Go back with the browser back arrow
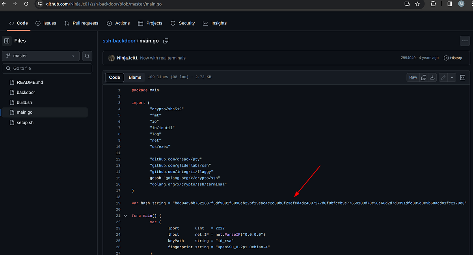Screen dimensions: 473x255 click(x=3, y=4)
